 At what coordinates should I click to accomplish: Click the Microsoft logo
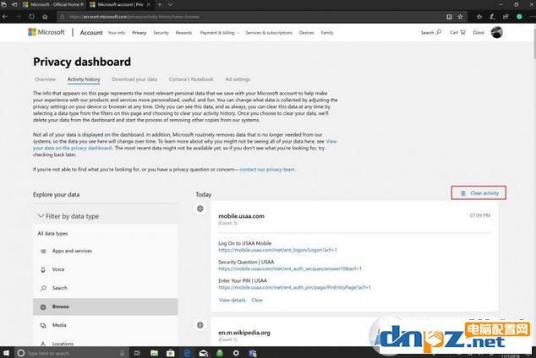pos(46,32)
